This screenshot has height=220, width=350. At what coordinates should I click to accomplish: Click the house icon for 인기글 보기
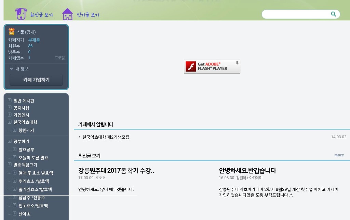pyautogui.click(x=67, y=14)
